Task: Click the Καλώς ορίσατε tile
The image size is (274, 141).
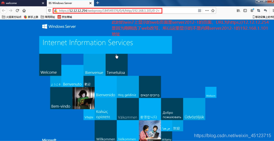Action: (x=105, y=109)
